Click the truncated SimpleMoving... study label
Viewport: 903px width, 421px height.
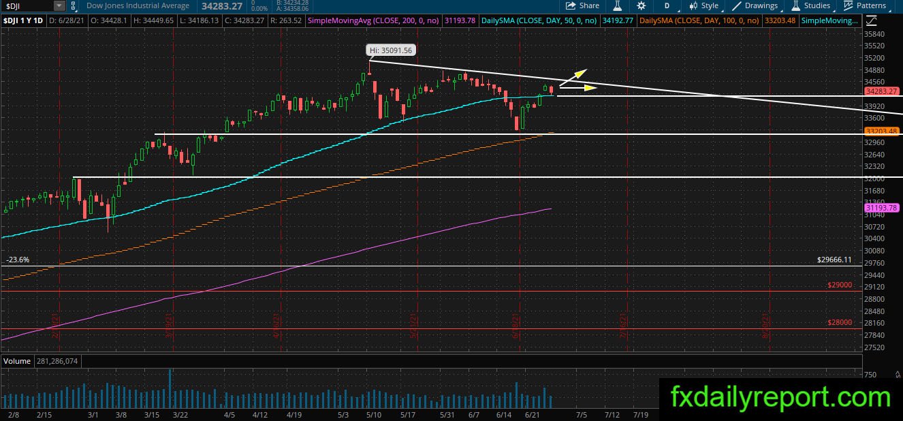tap(829, 20)
